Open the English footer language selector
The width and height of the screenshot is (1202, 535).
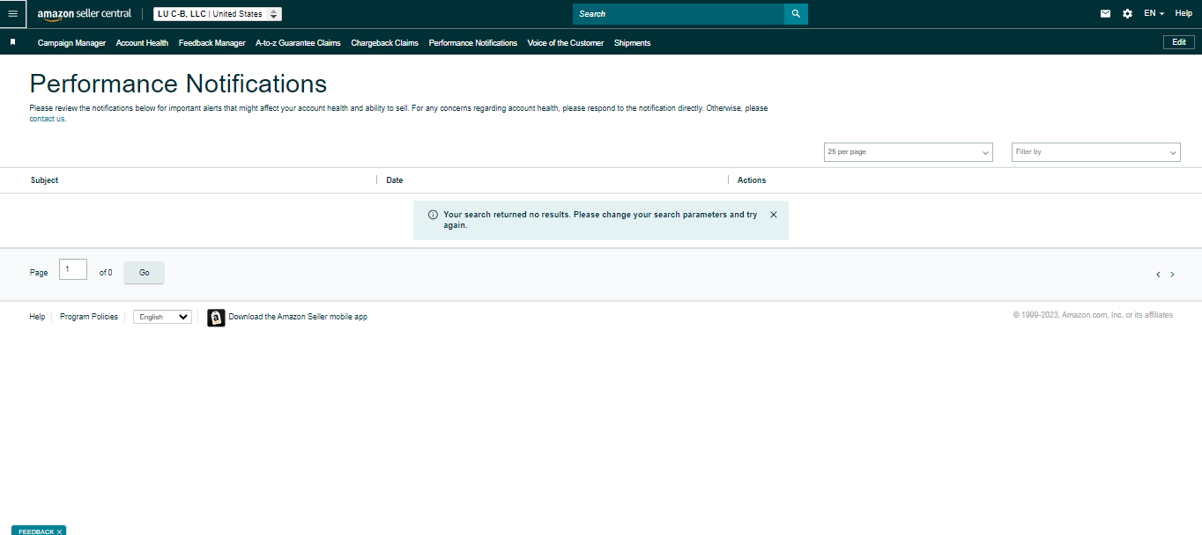(x=162, y=317)
